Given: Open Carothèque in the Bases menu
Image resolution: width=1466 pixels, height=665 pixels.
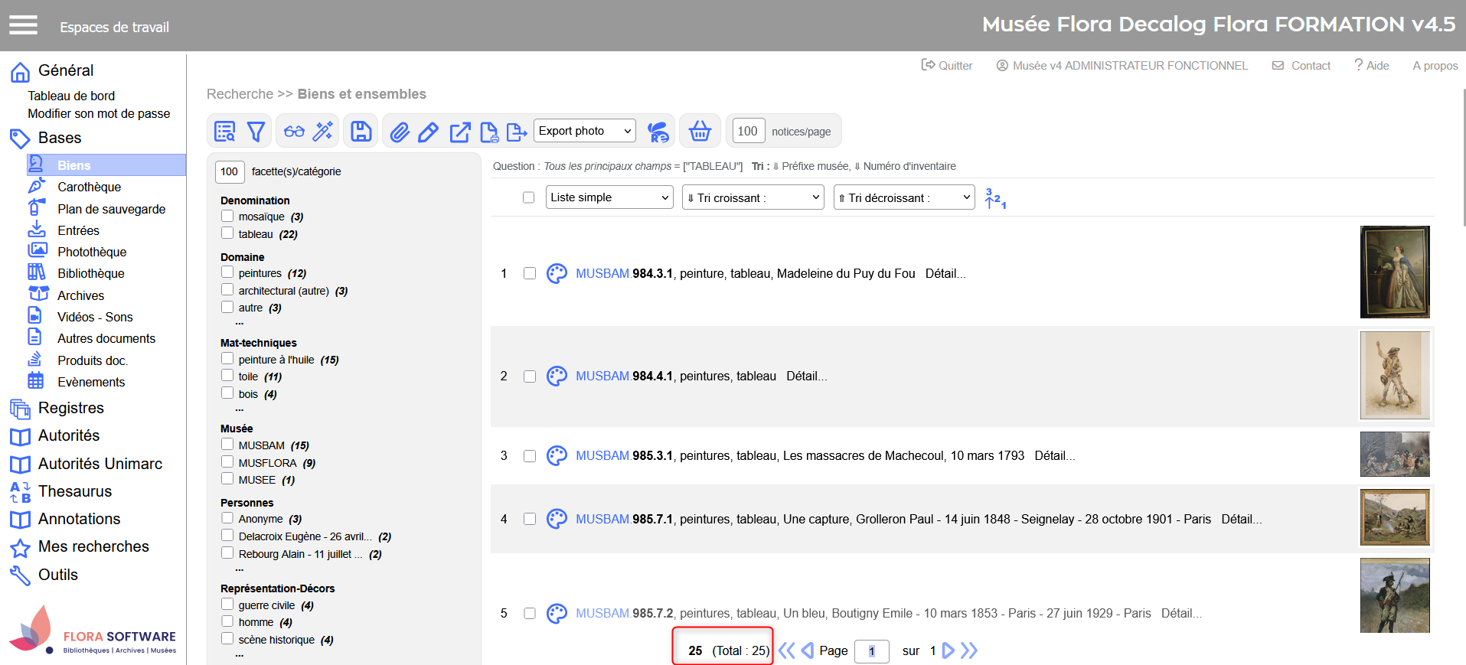Looking at the screenshot, I should point(89,187).
